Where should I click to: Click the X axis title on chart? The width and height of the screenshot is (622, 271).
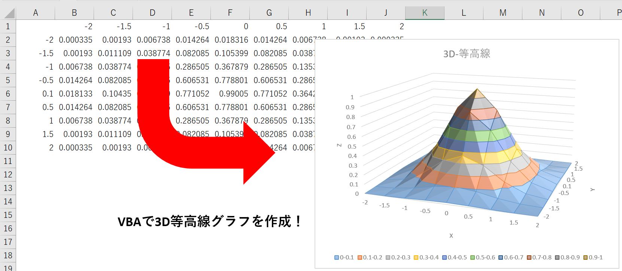click(451, 235)
